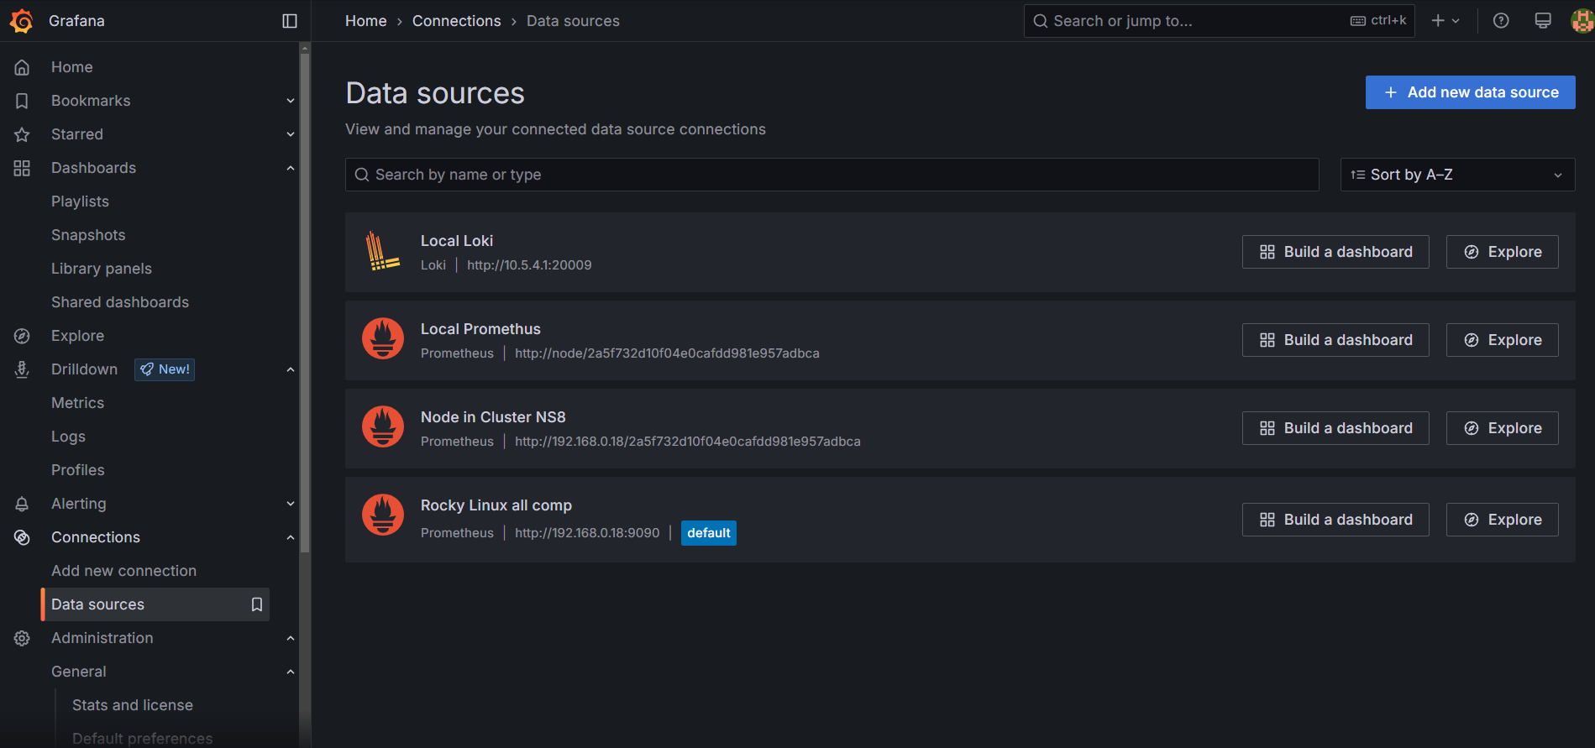Open the Sort by A–Z dropdown

tap(1457, 175)
